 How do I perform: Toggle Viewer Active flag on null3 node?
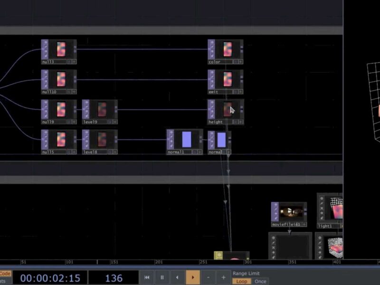(x=46, y=42)
